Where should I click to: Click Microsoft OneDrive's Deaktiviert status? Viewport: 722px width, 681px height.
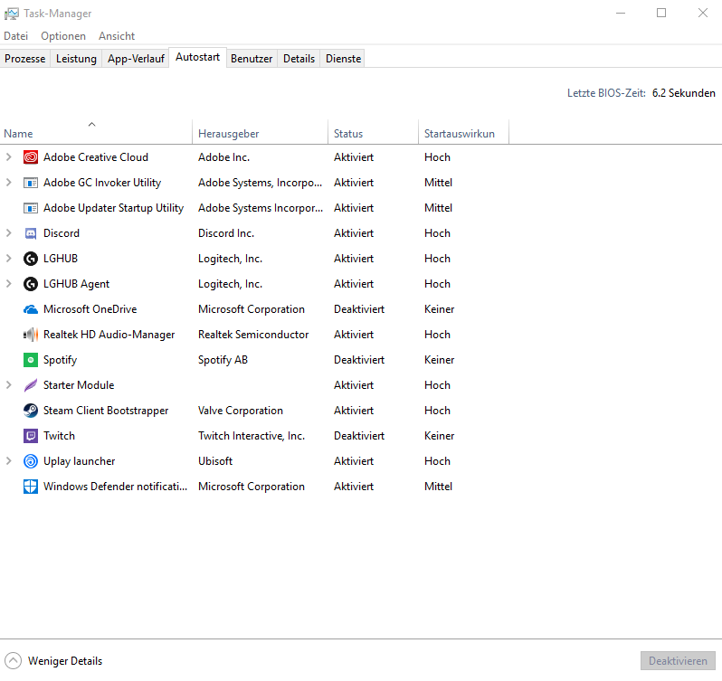(359, 309)
